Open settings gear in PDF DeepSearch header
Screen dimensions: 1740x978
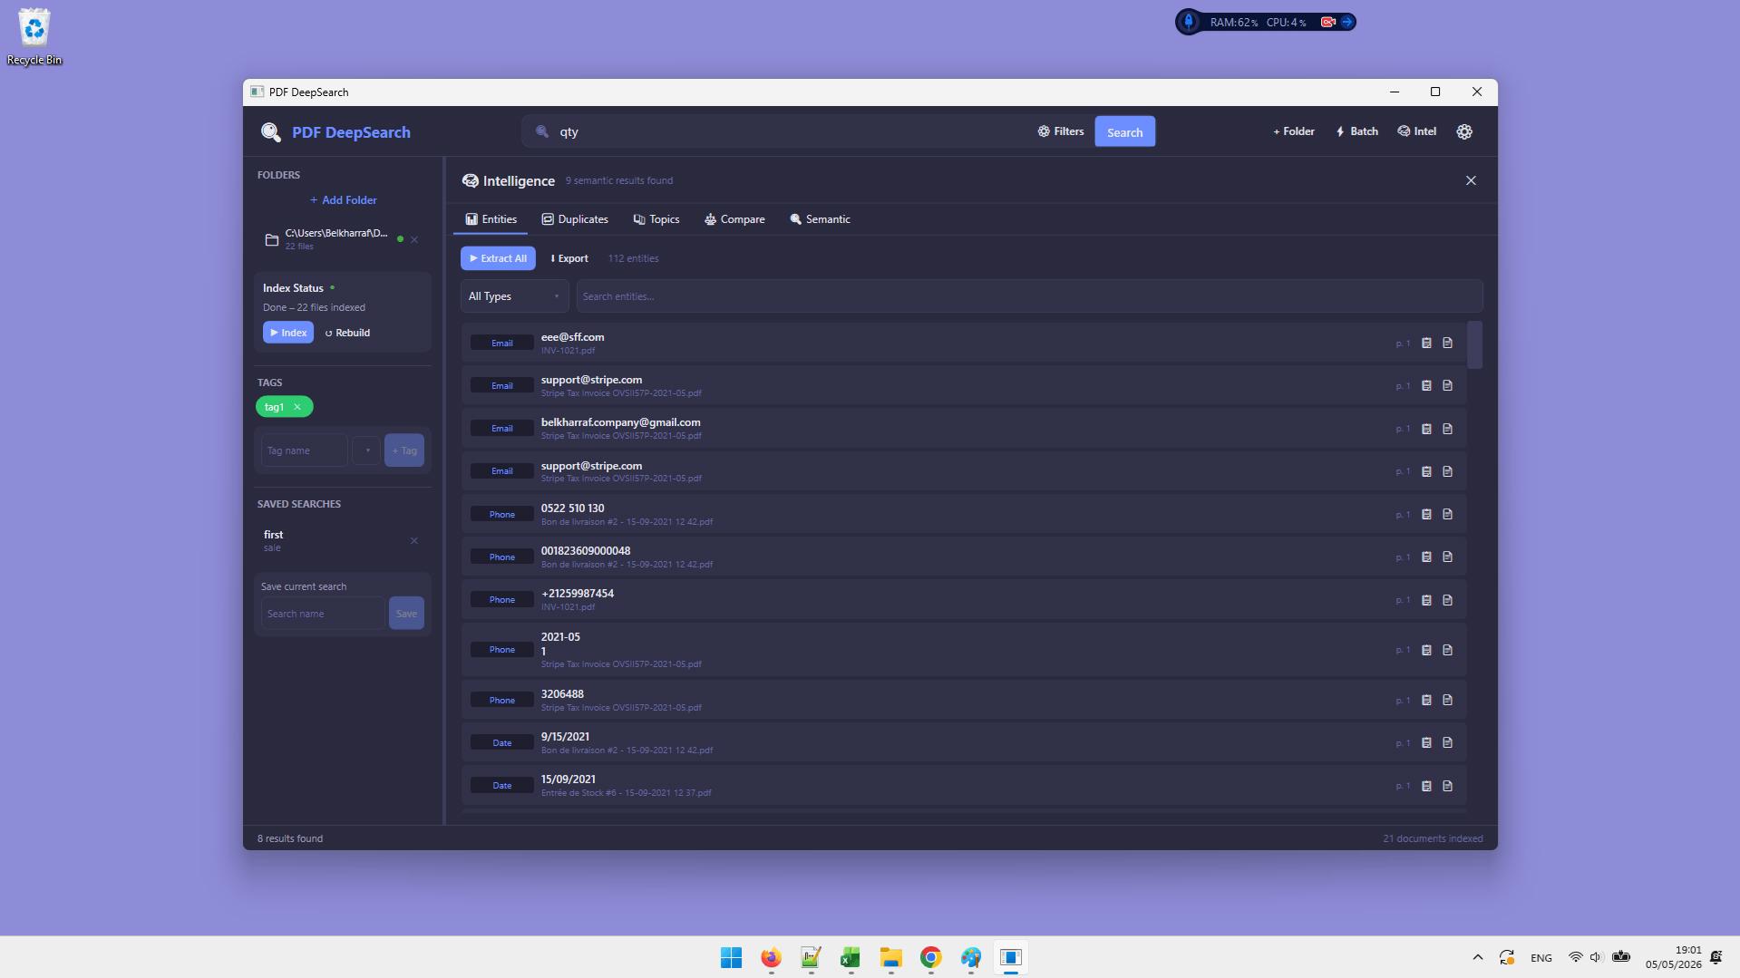(1464, 131)
